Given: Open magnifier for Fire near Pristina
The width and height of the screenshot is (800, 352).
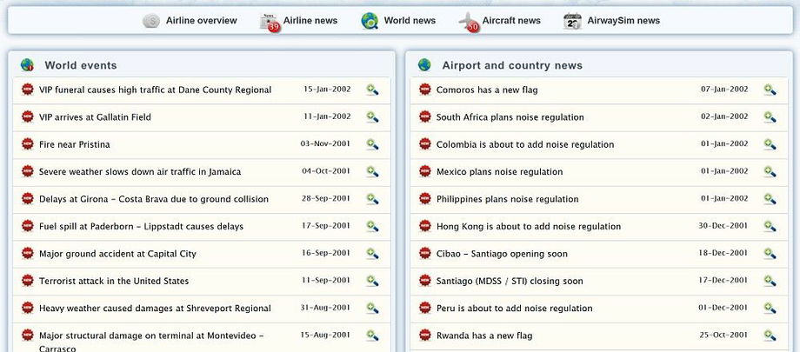Looking at the screenshot, I should point(372,144).
